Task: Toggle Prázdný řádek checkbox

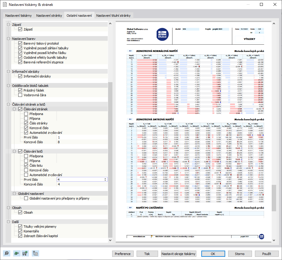Action: coord(20,90)
